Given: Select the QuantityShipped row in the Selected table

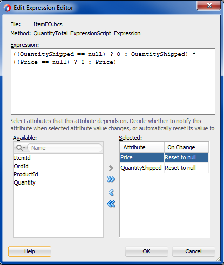Looking at the screenshot, I should click(164, 168).
